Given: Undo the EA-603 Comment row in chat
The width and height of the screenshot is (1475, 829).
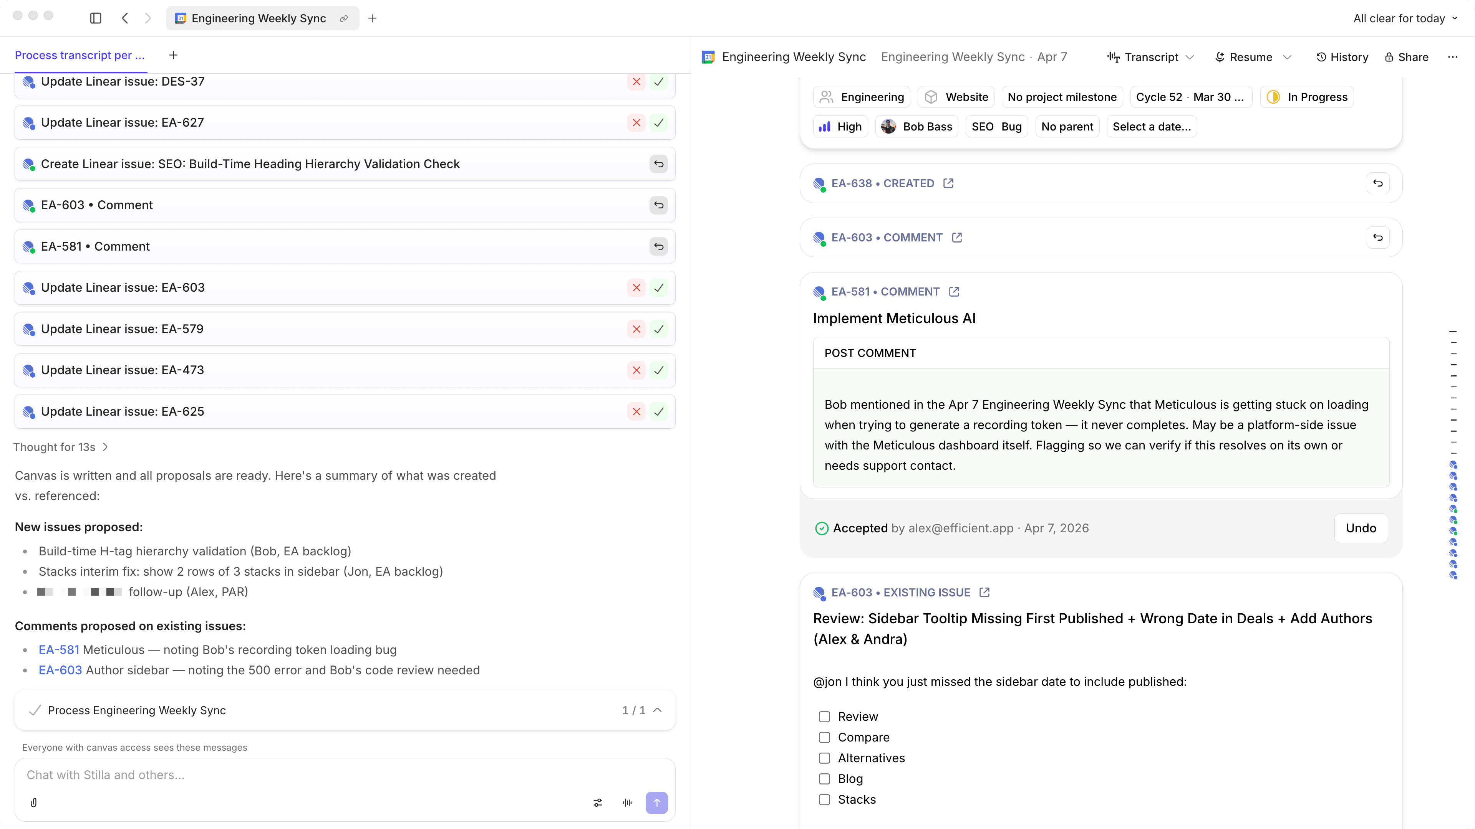Looking at the screenshot, I should [659, 205].
